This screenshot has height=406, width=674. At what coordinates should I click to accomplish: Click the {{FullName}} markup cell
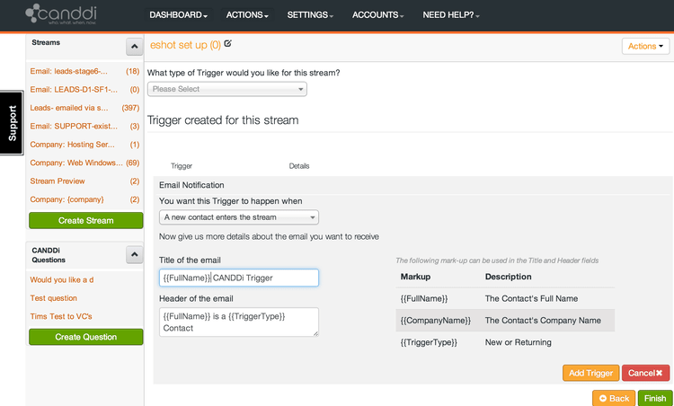(424, 298)
